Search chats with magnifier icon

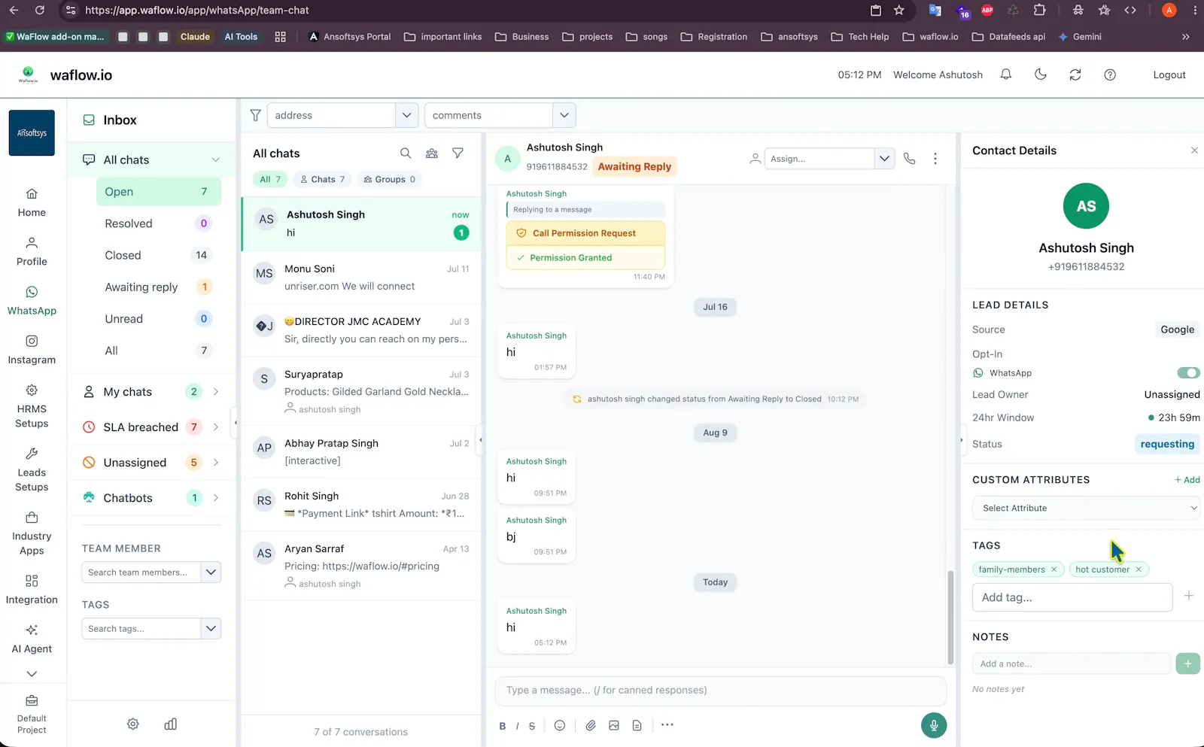tap(406, 153)
